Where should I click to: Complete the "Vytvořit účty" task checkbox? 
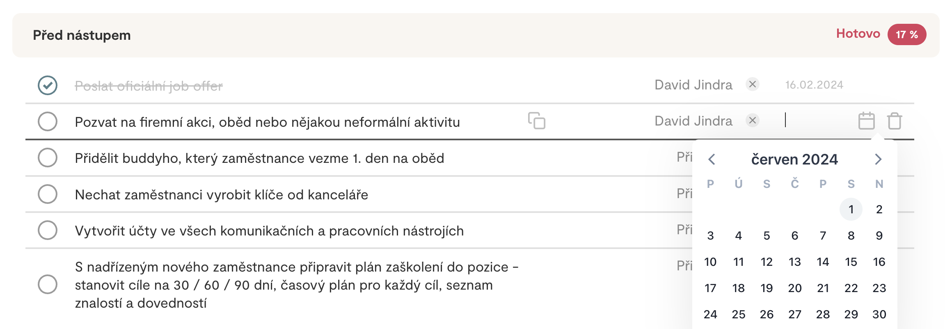point(48,230)
